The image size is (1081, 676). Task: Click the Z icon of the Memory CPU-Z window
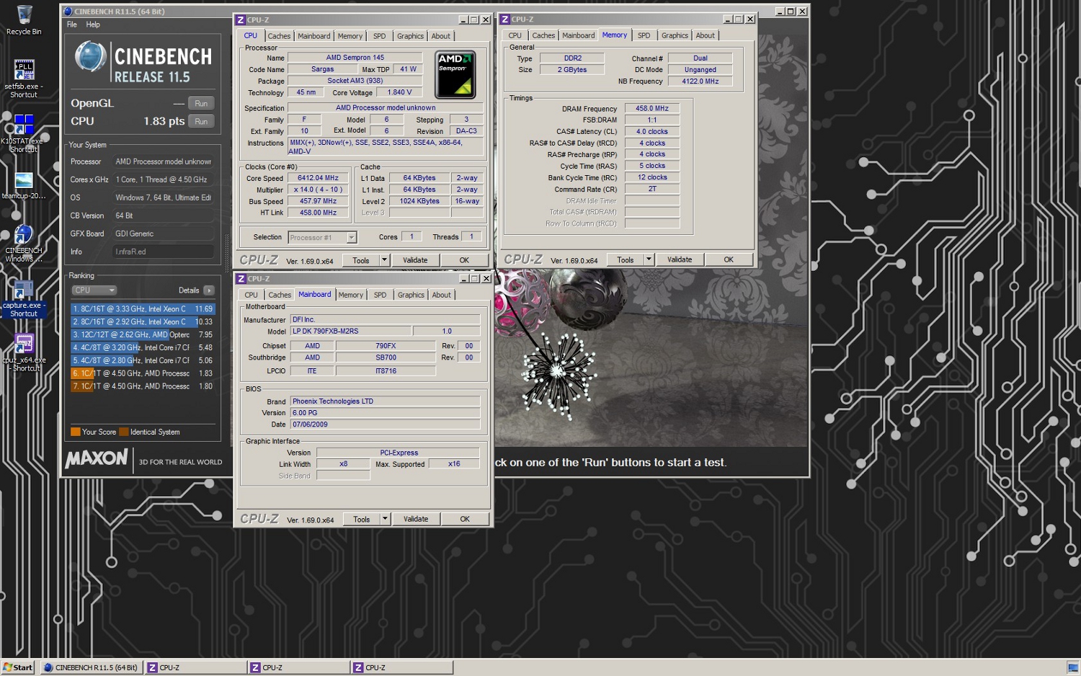[505, 19]
